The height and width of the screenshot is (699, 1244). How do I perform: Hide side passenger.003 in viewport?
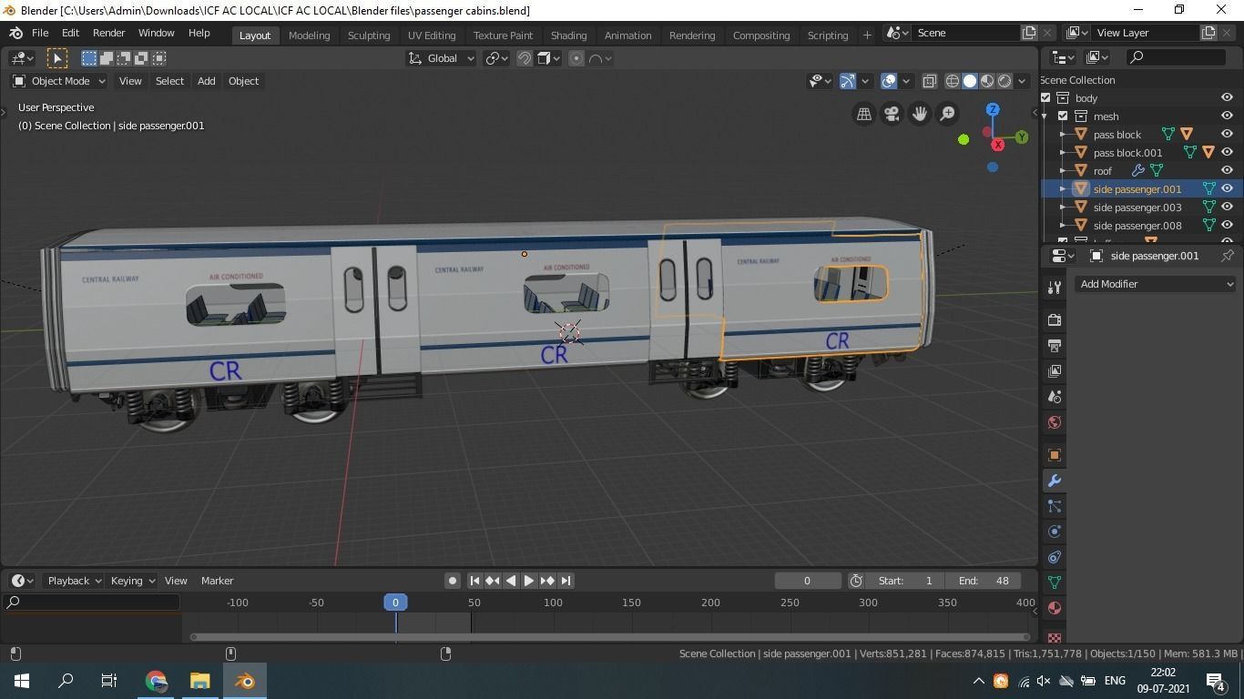click(x=1227, y=208)
